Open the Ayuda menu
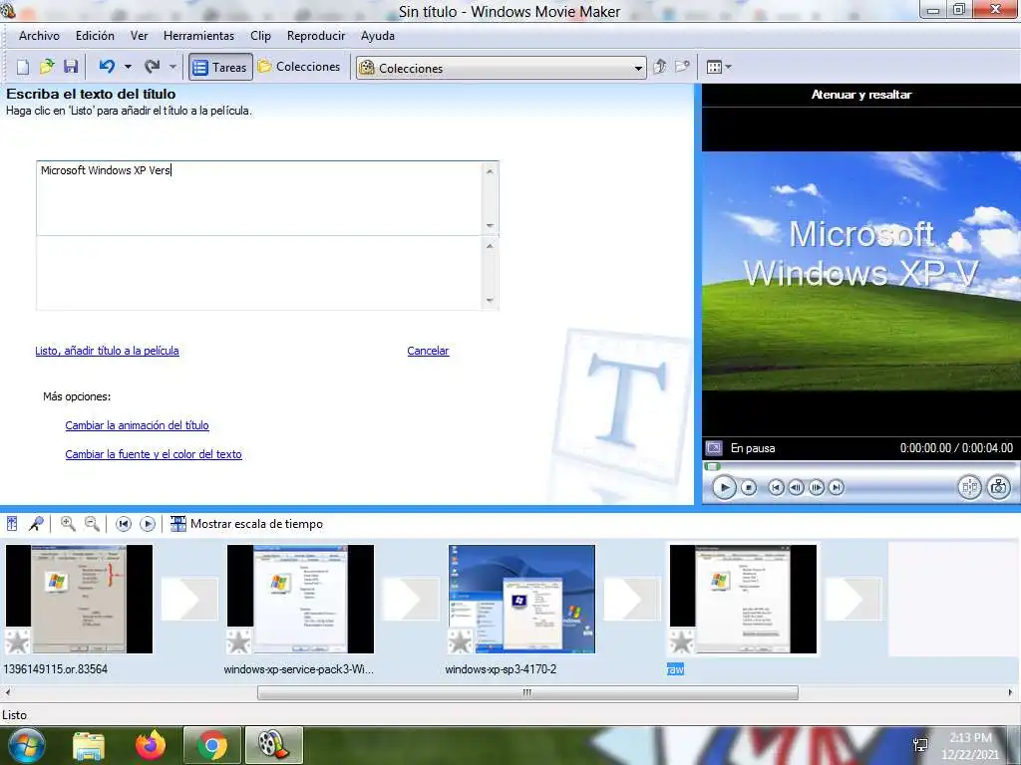The image size is (1021, 765). point(378,36)
